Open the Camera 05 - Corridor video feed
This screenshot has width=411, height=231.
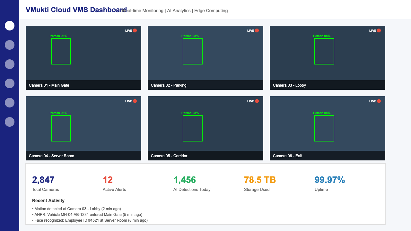click(205, 128)
